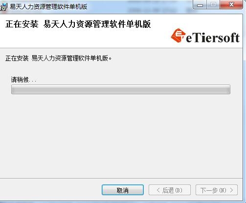The width and height of the screenshot is (246, 203).
Task: Click the status line ending in 单机版。
Action: point(59,58)
